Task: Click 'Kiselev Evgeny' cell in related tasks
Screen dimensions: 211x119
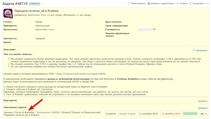Action: pyautogui.click(x=127, y=114)
